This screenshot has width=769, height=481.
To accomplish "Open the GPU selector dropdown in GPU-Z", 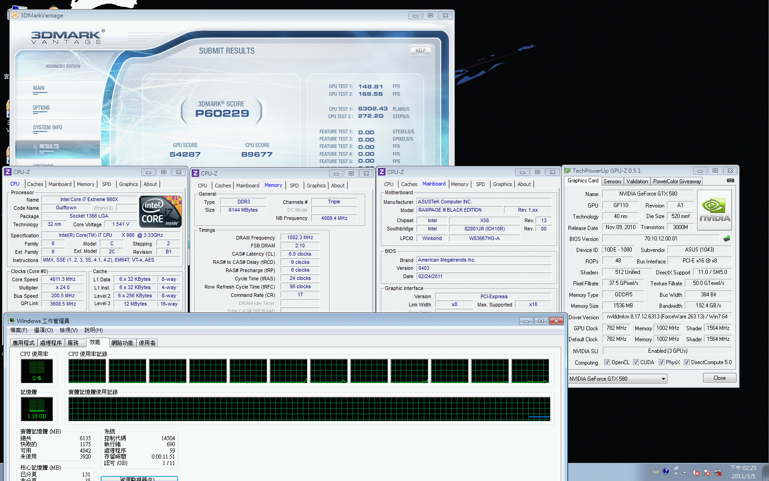I will pos(617,379).
